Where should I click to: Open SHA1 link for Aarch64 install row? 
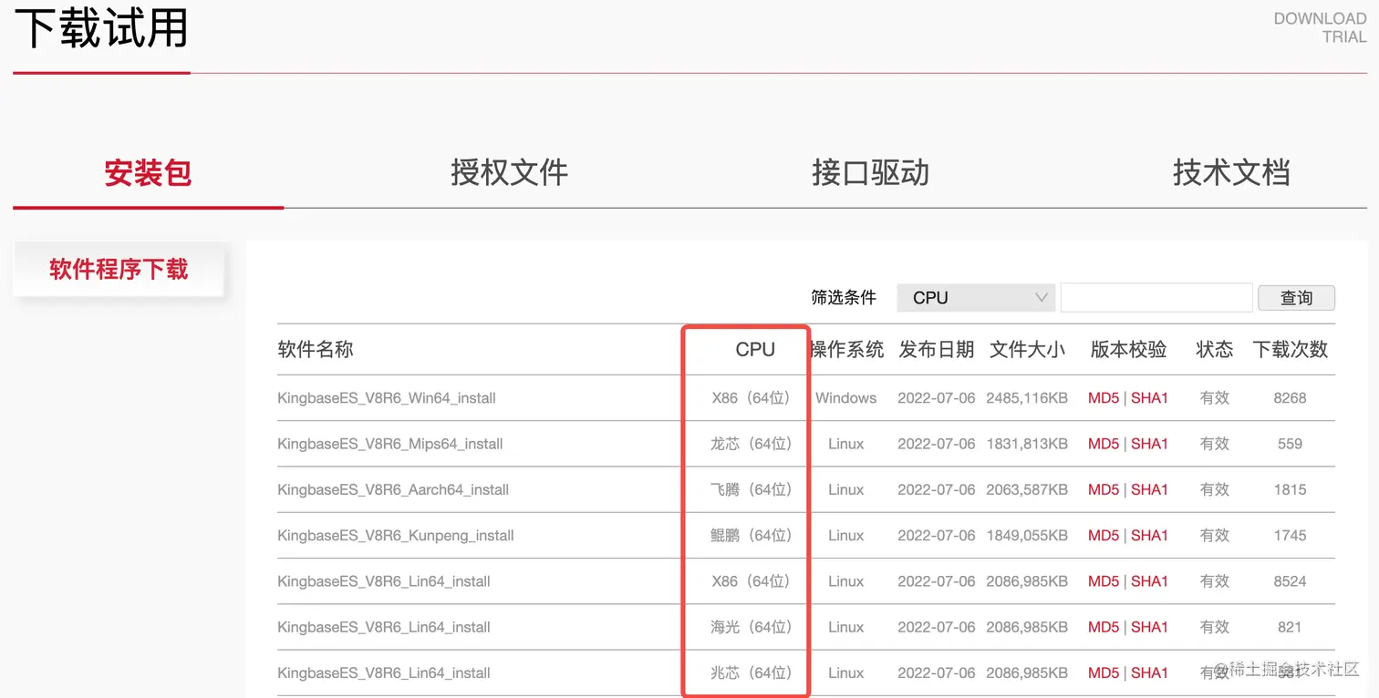[x=1149, y=489]
